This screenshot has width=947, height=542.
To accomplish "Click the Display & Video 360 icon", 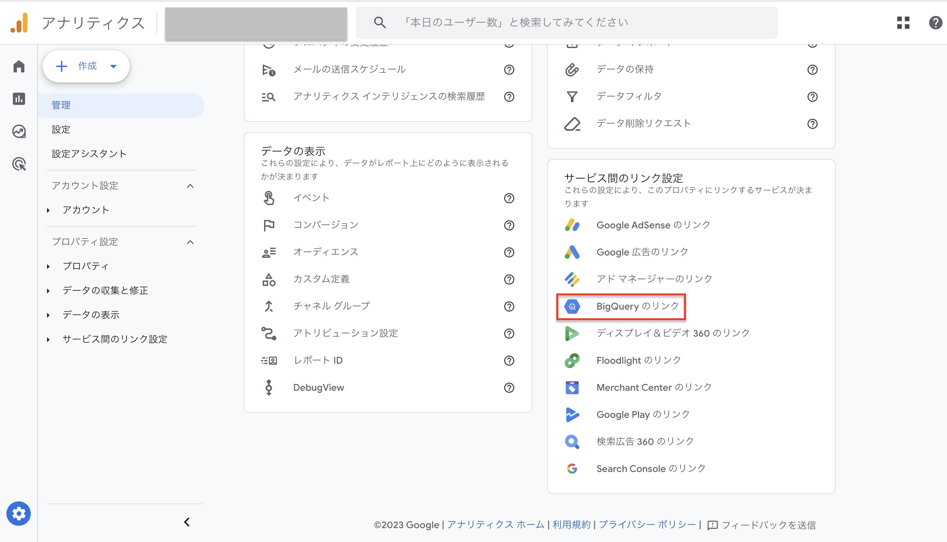I will [x=572, y=333].
